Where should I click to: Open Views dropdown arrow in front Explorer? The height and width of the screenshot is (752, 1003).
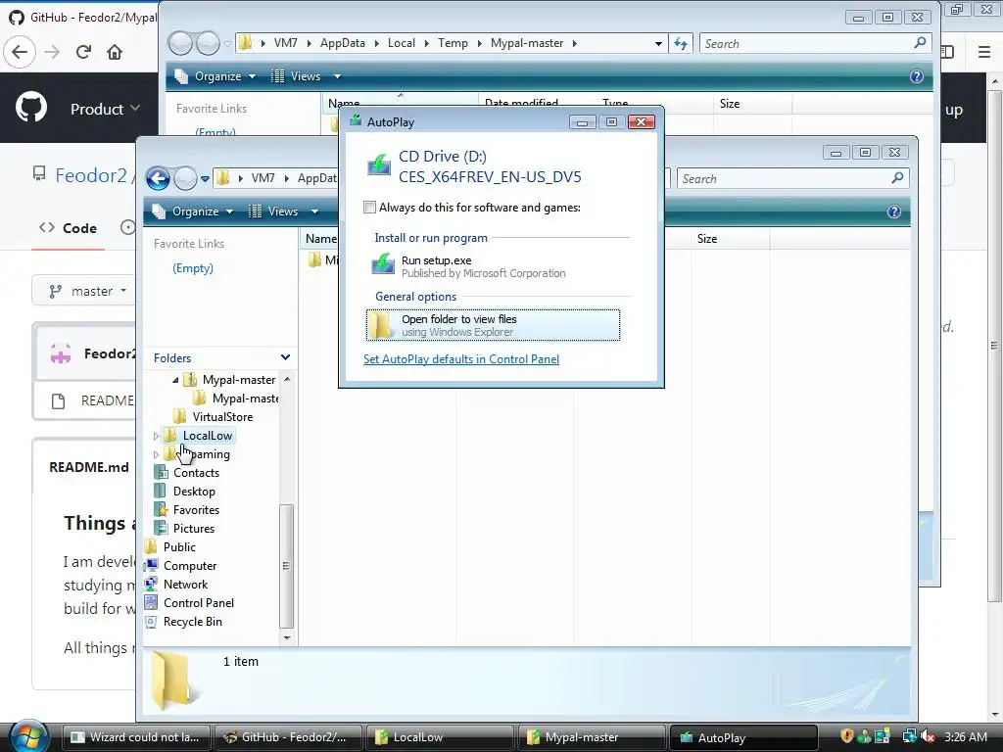[314, 211]
